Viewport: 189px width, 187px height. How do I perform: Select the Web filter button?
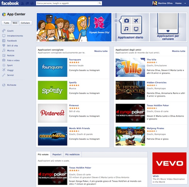pos(15,23)
